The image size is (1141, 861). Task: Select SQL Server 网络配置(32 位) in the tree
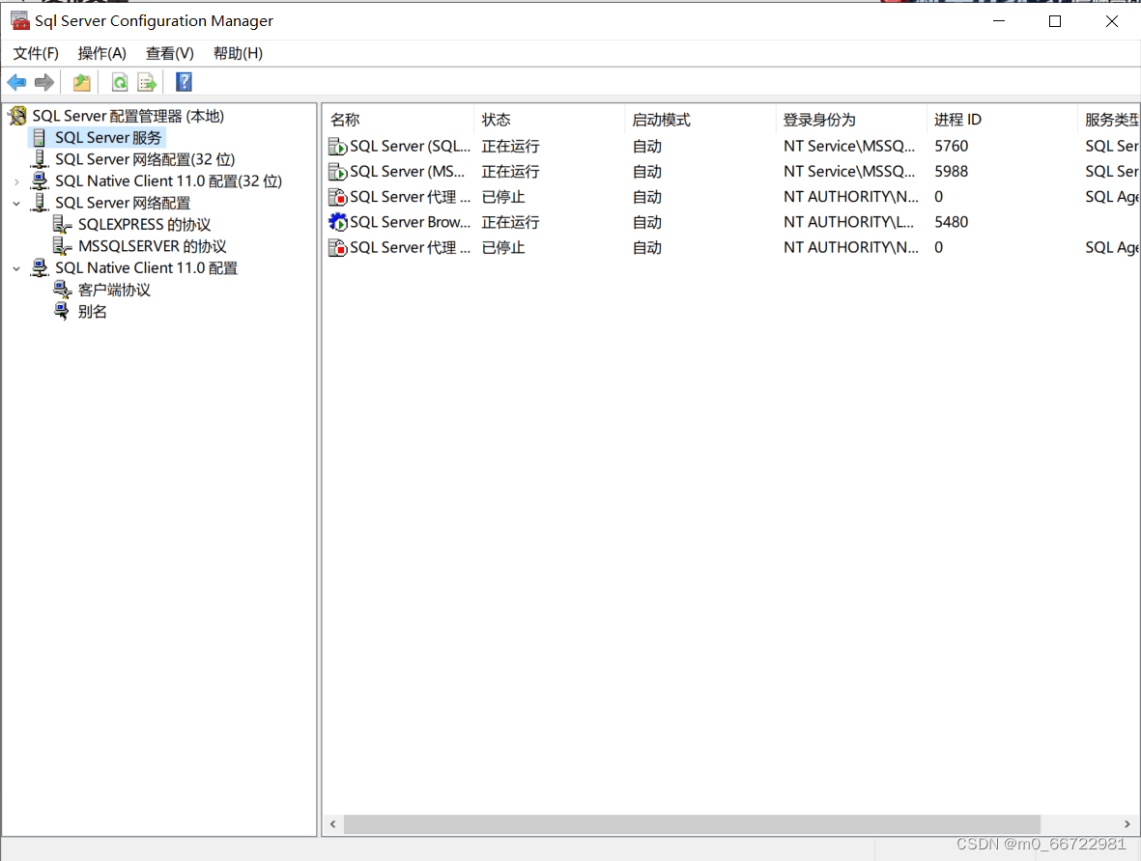pyautogui.click(x=145, y=159)
